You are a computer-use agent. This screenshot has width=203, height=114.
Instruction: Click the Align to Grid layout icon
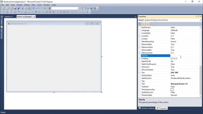tap(3, 12)
